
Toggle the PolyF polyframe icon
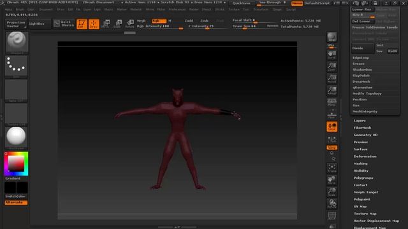point(331,216)
